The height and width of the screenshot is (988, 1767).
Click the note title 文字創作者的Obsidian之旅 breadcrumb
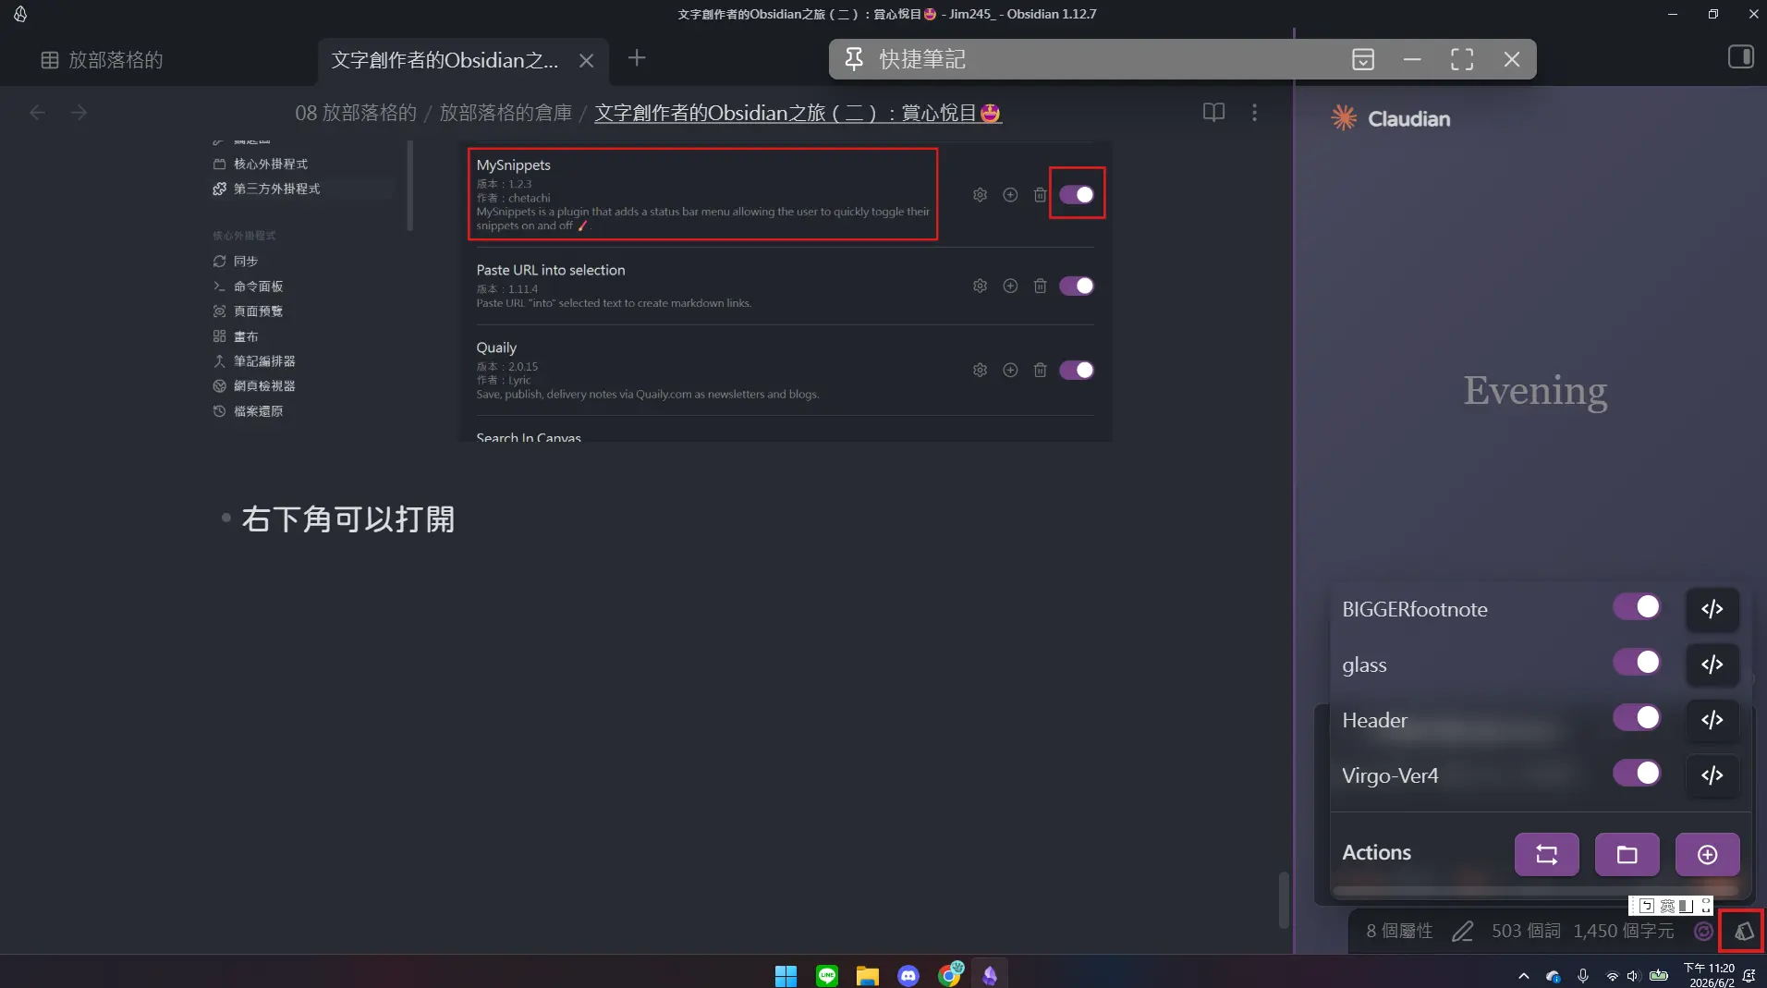click(x=798, y=113)
